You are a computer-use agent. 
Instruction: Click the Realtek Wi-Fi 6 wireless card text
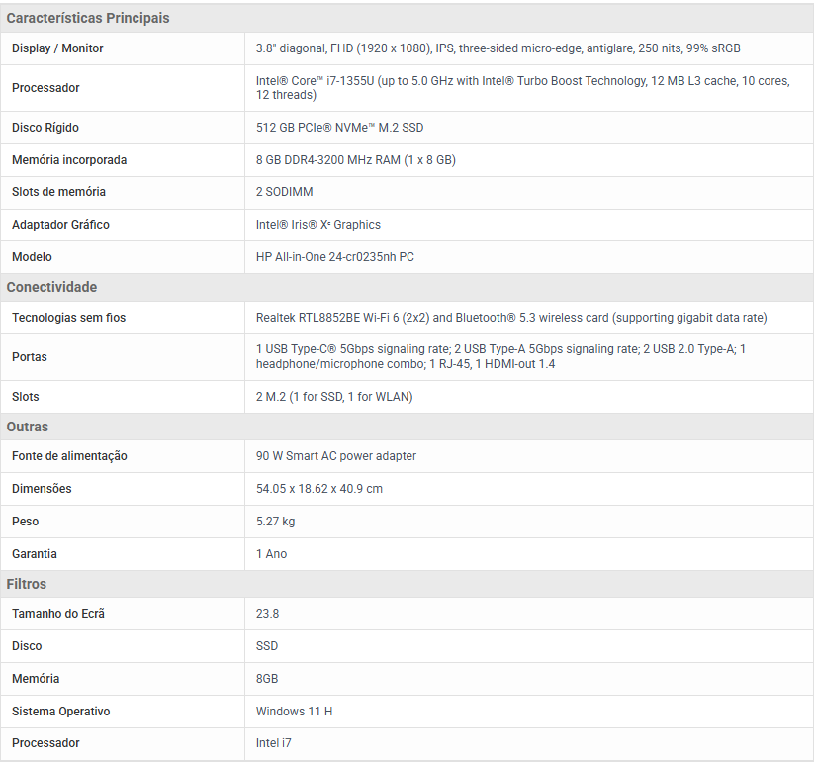[x=510, y=318]
